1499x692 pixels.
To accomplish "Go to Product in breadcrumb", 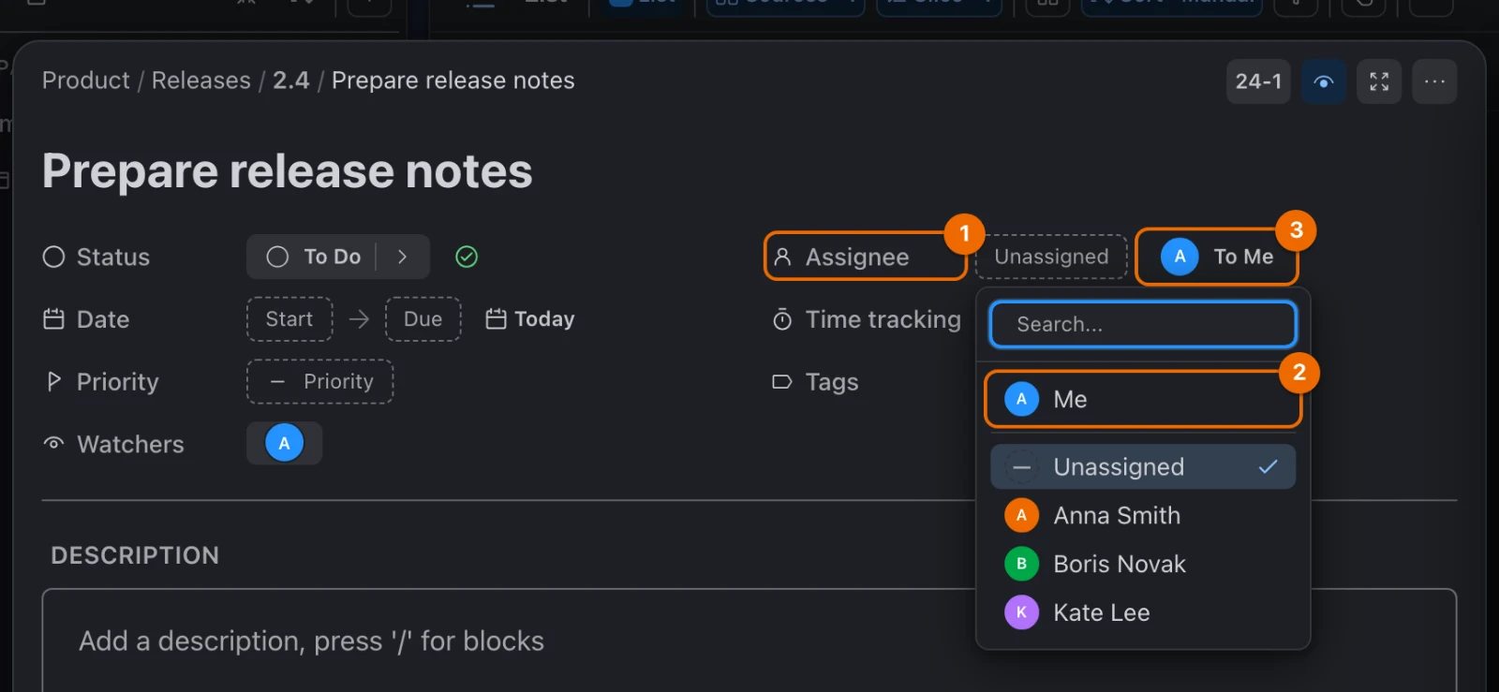I will pyautogui.click(x=86, y=81).
